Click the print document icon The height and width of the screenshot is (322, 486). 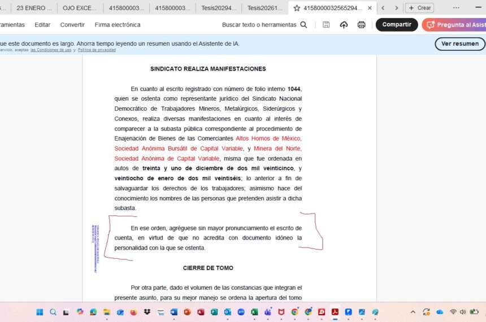(x=361, y=25)
